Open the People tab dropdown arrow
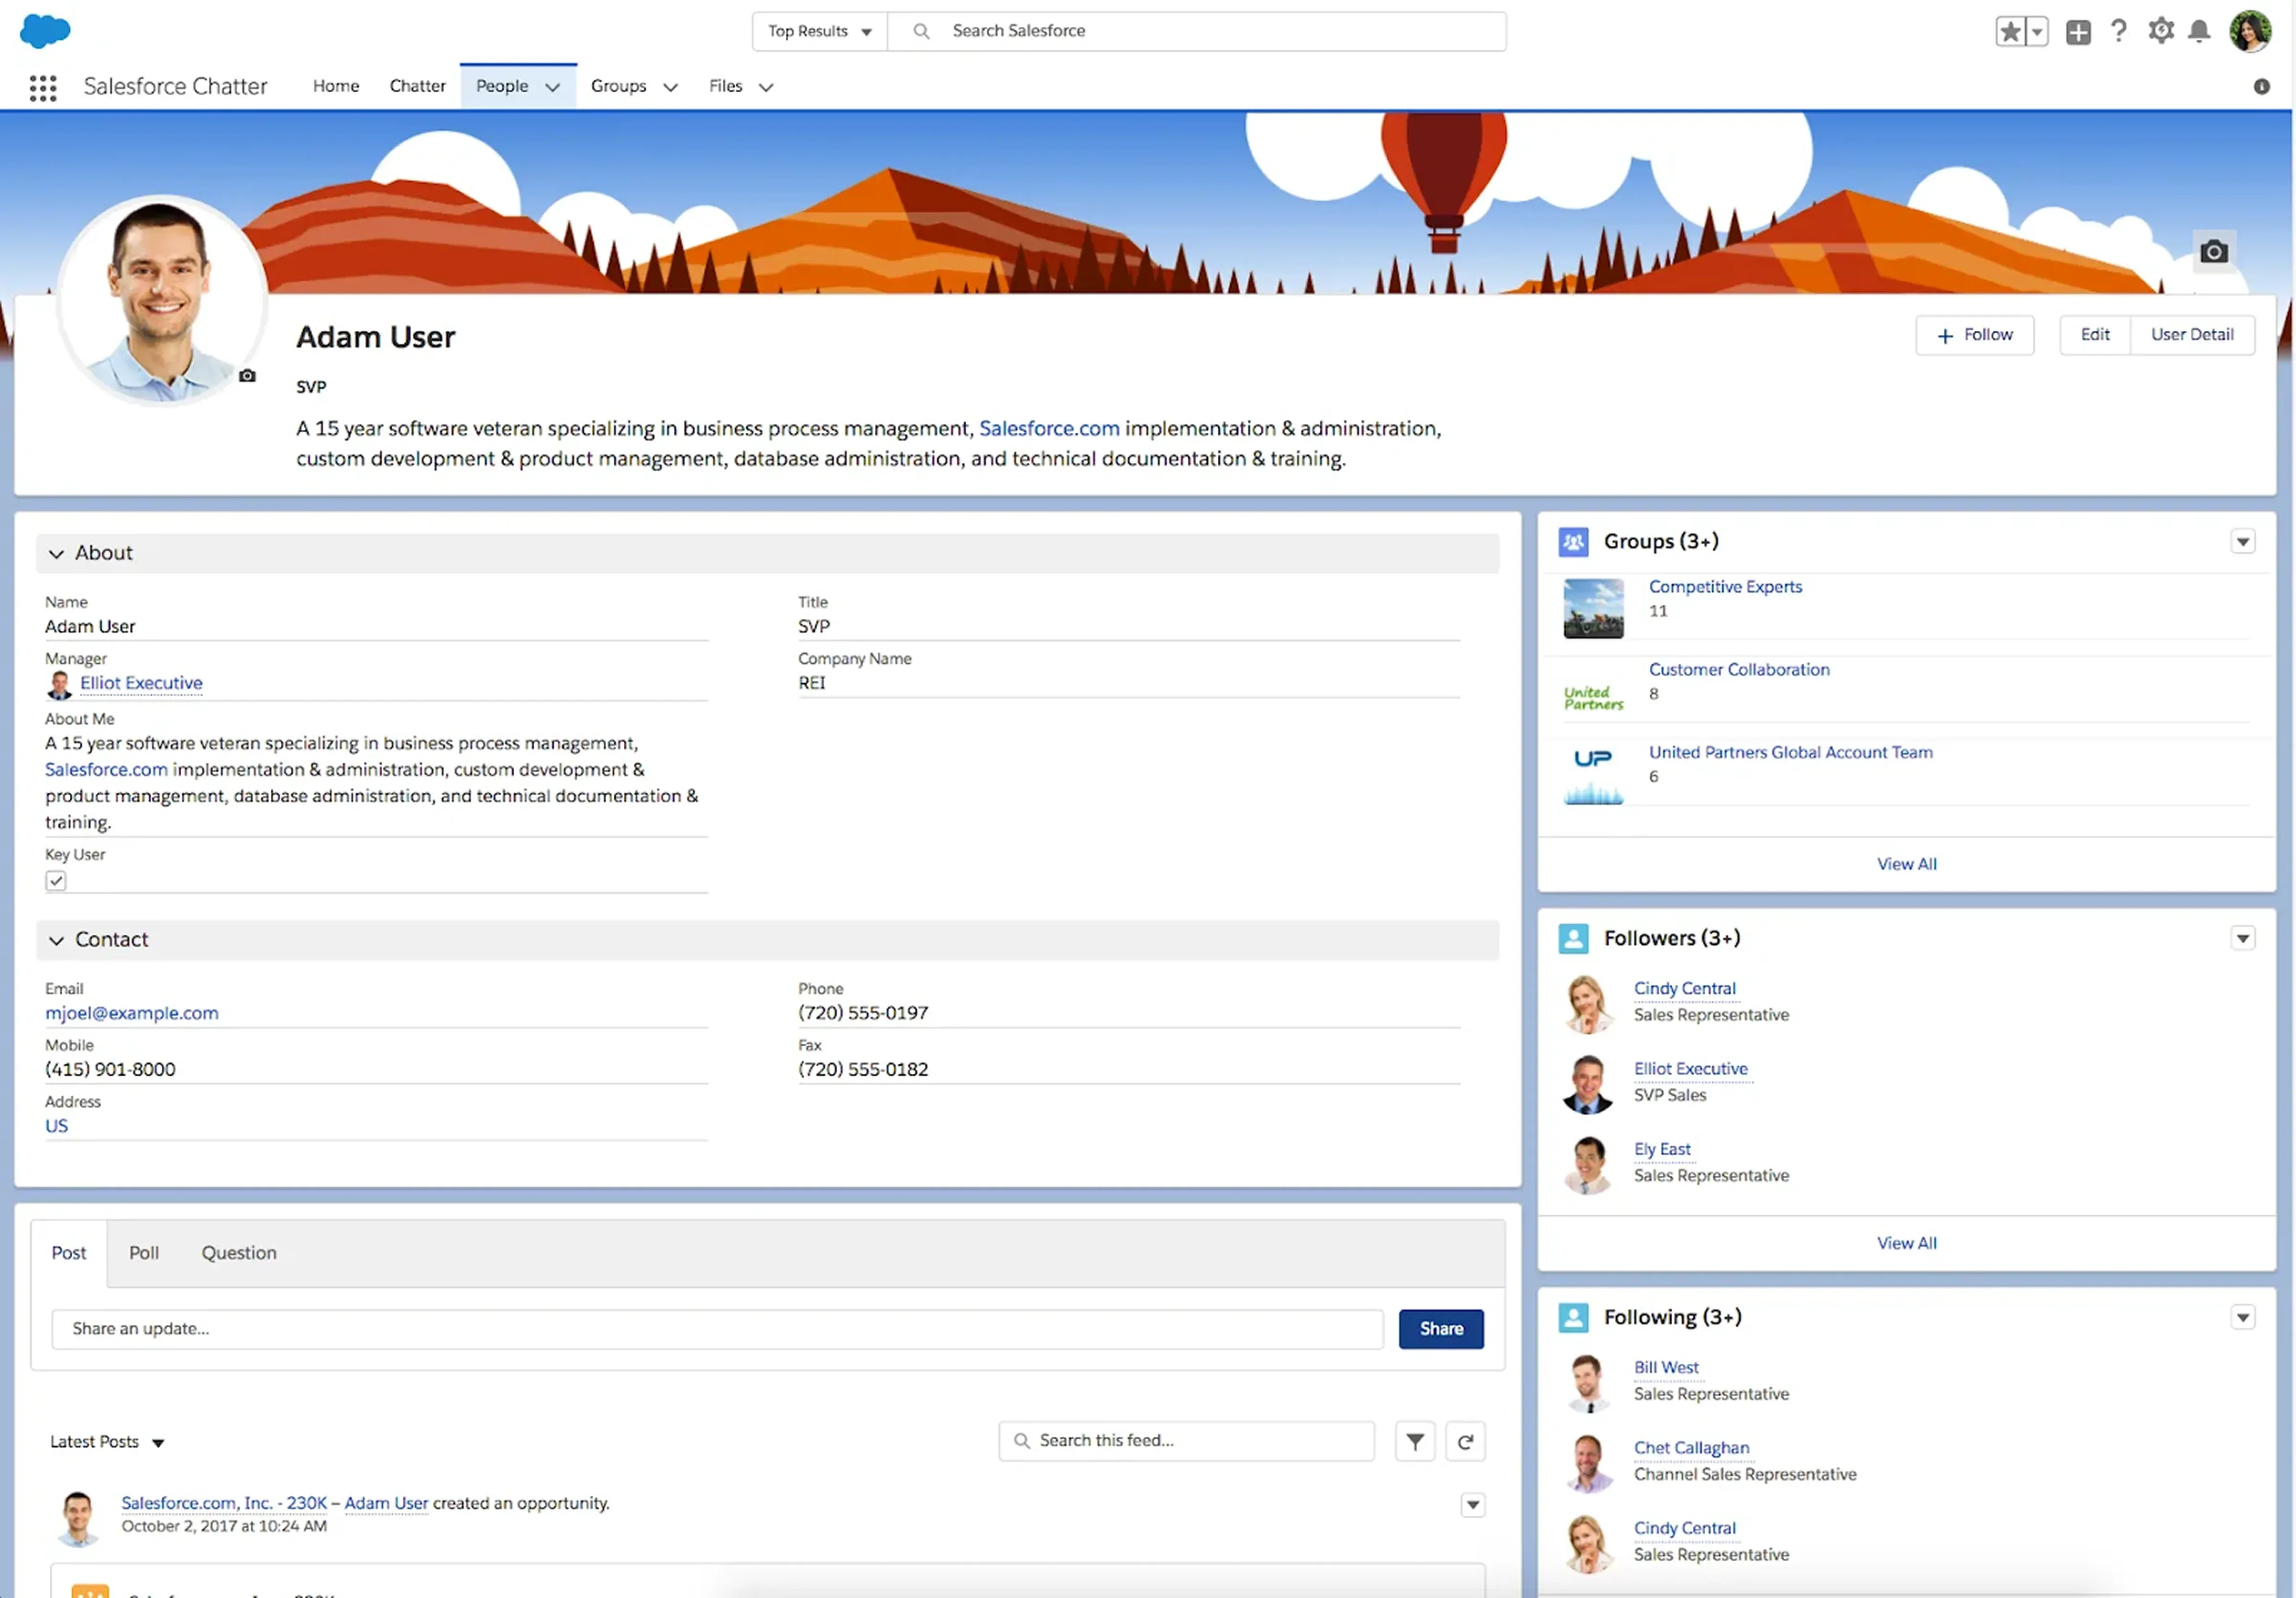This screenshot has width=2296, height=1598. click(552, 87)
